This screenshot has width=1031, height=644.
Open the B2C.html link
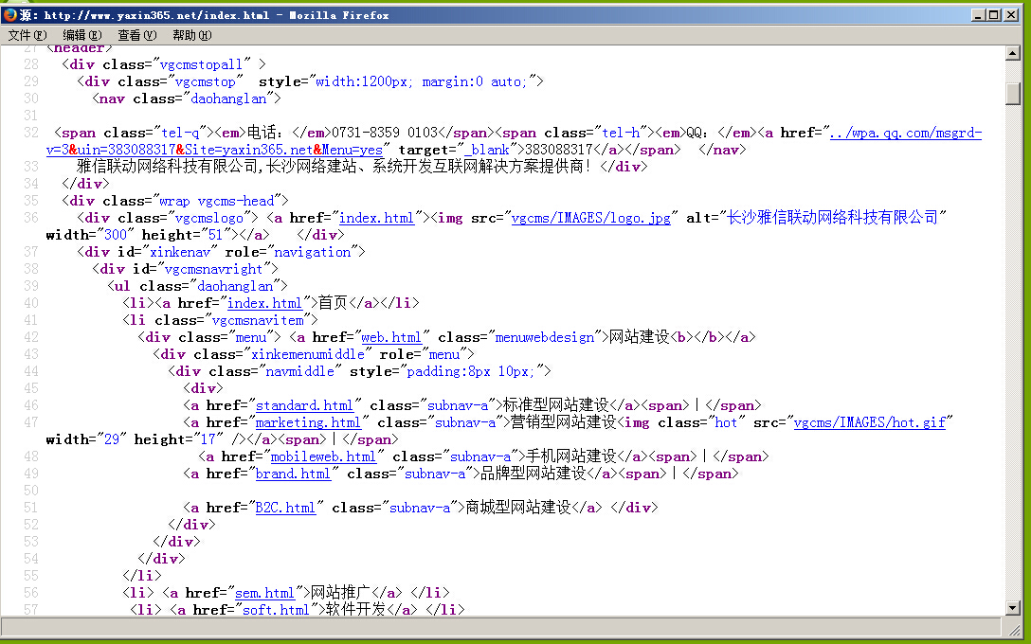tap(285, 508)
